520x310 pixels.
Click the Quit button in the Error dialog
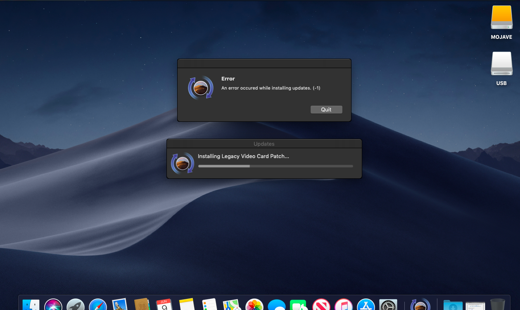click(x=326, y=109)
